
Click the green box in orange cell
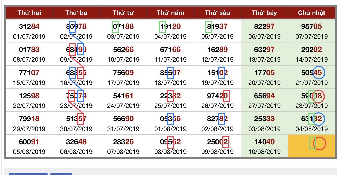coord(312,143)
